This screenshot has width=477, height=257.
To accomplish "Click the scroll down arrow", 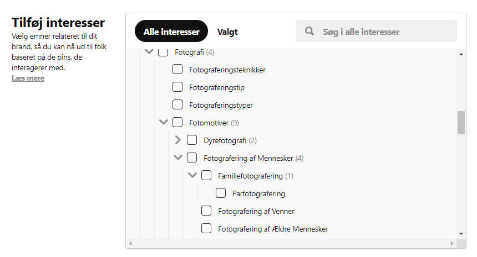I will click(x=461, y=234).
